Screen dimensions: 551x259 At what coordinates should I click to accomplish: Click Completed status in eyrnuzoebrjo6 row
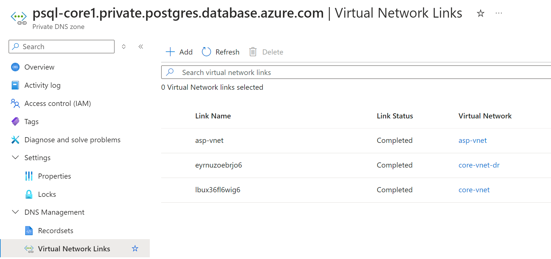394,165
